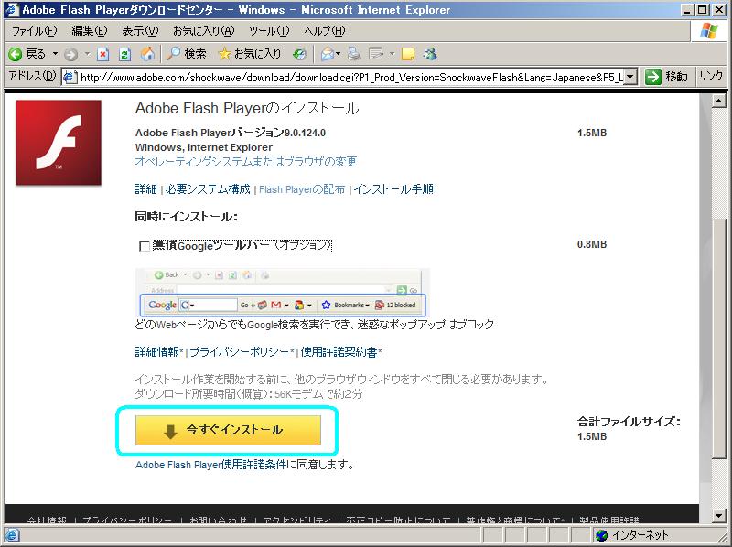Open the 詳細 details link

(145, 189)
